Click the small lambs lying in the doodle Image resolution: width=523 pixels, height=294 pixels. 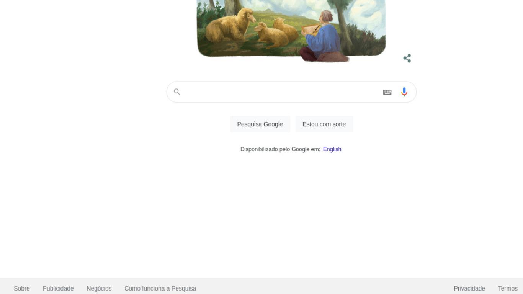[276, 33]
